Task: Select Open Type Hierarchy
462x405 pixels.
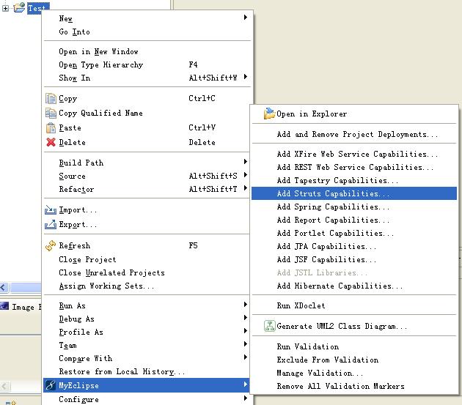Action: (x=147, y=64)
